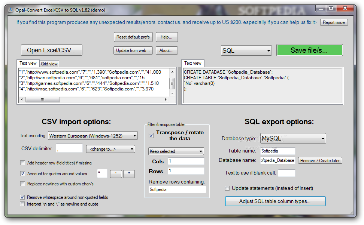
Task: Enable Interpret \n and \" as newline and quote
Action: point(22,204)
